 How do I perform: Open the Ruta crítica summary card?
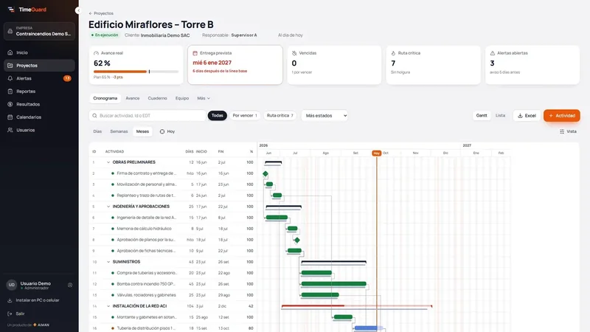[x=433, y=65]
